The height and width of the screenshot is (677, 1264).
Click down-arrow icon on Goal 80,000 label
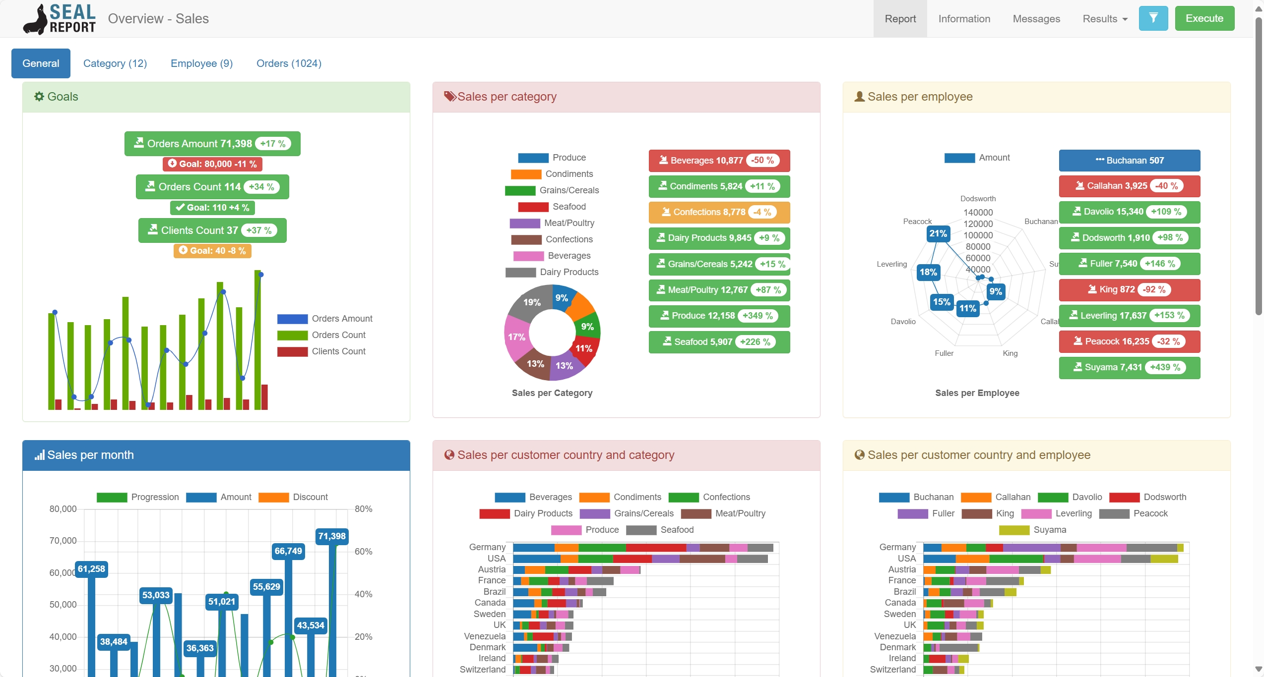[x=172, y=163]
